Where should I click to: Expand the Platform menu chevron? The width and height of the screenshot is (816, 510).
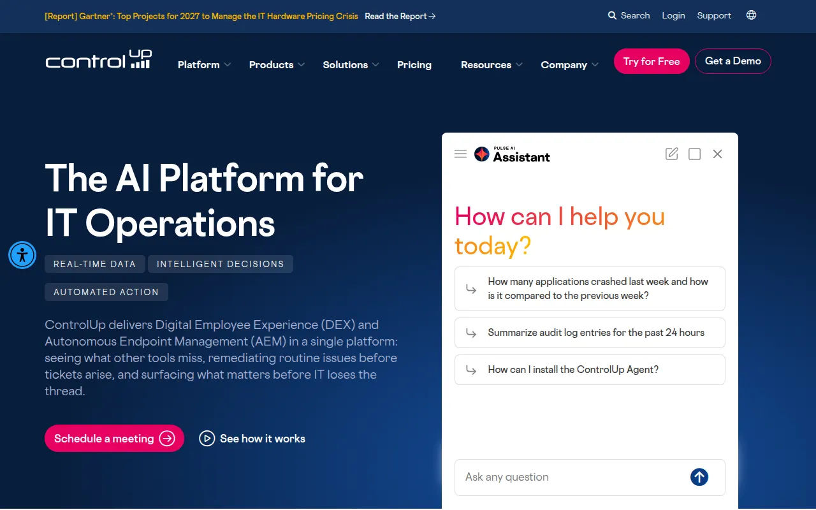tap(228, 65)
